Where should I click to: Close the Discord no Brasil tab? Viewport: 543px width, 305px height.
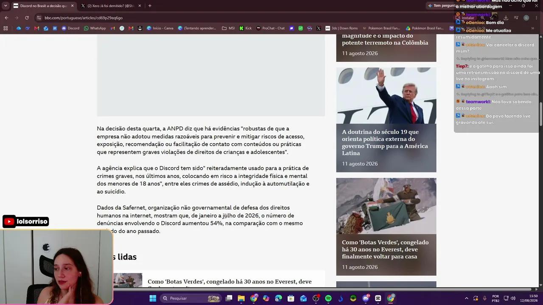(x=72, y=6)
